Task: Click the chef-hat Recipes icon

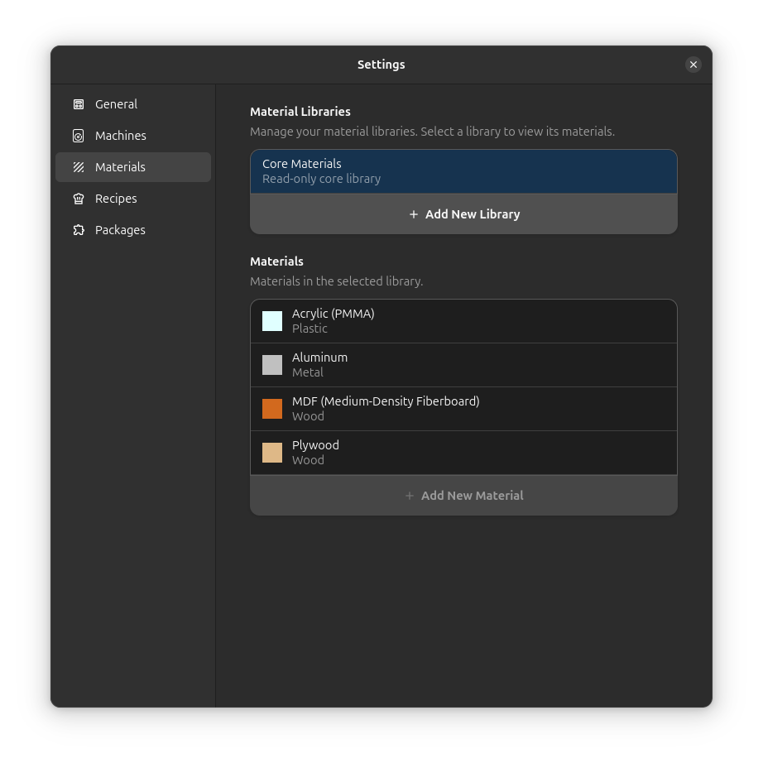Action: pyautogui.click(x=79, y=199)
